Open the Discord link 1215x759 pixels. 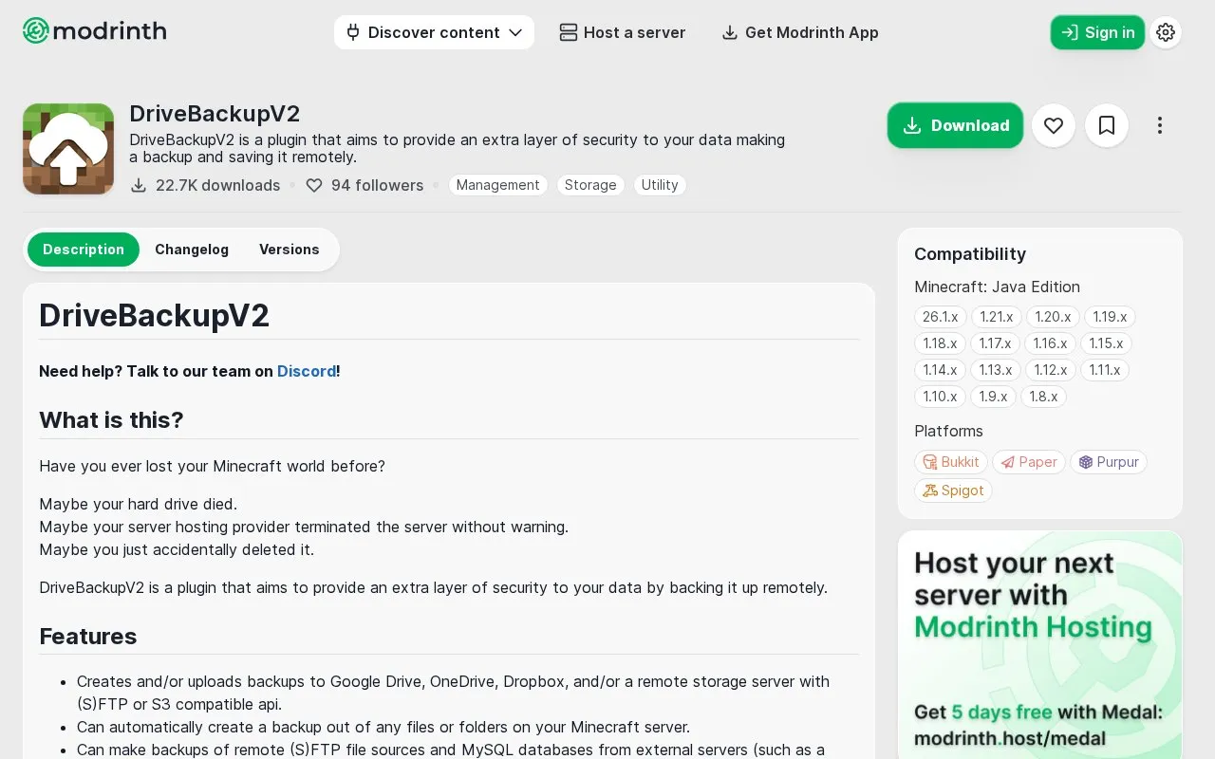tap(307, 371)
